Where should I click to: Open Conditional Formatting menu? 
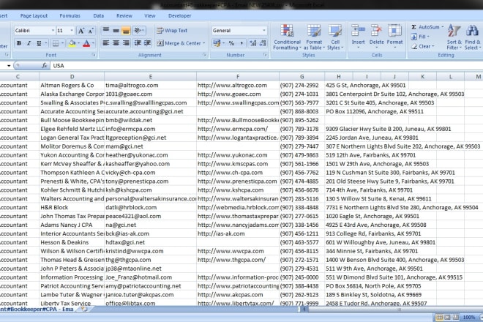(x=287, y=37)
